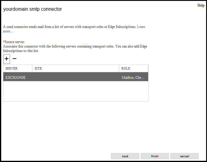Select the EXCHANGE server row
207x162 pixels.
pyautogui.click(x=76, y=77)
